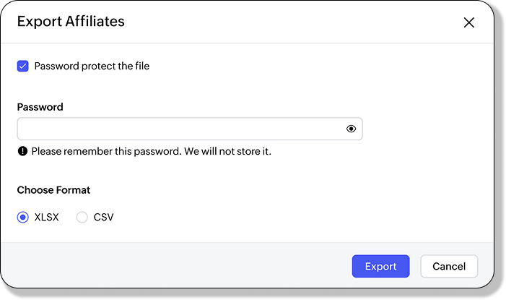Click the warning exclamation icon
Screen dimensions: 506x300
[x=23, y=152]
